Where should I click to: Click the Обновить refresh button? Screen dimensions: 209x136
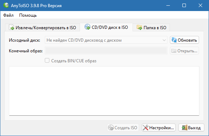(184, 40)
